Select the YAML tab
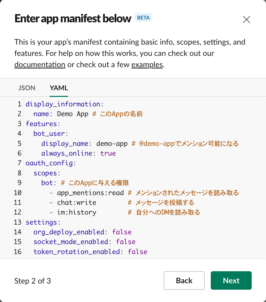 [x=59, y=88]
